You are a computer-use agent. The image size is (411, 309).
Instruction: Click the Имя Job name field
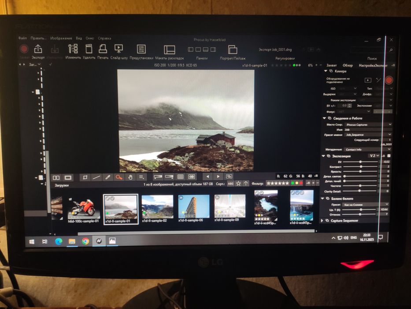coord(368,129)
